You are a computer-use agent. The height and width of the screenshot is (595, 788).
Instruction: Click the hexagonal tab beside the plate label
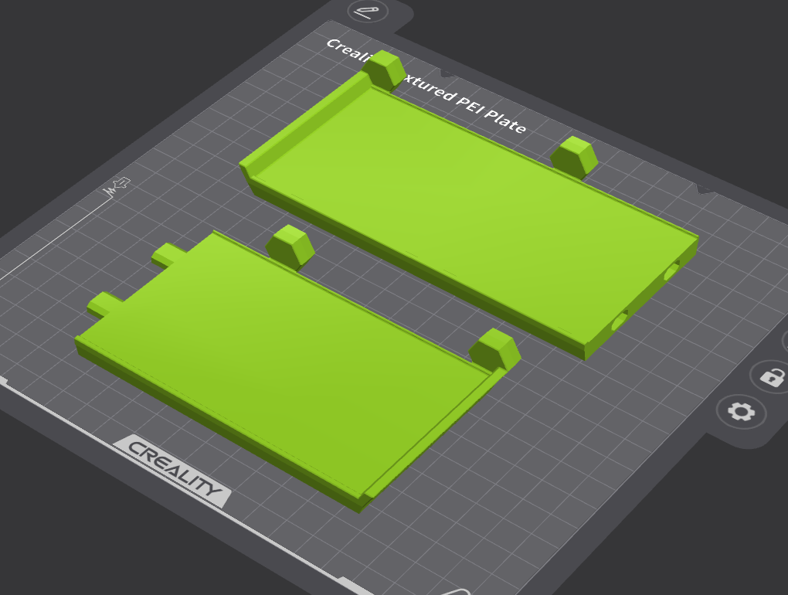384,70
